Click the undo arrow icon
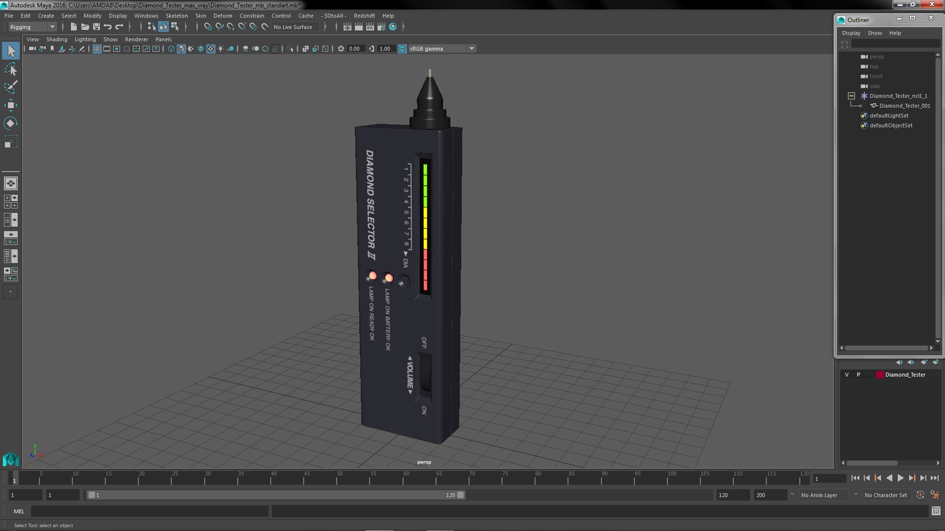Screen dimensions: 945x531 pos(108,27)
